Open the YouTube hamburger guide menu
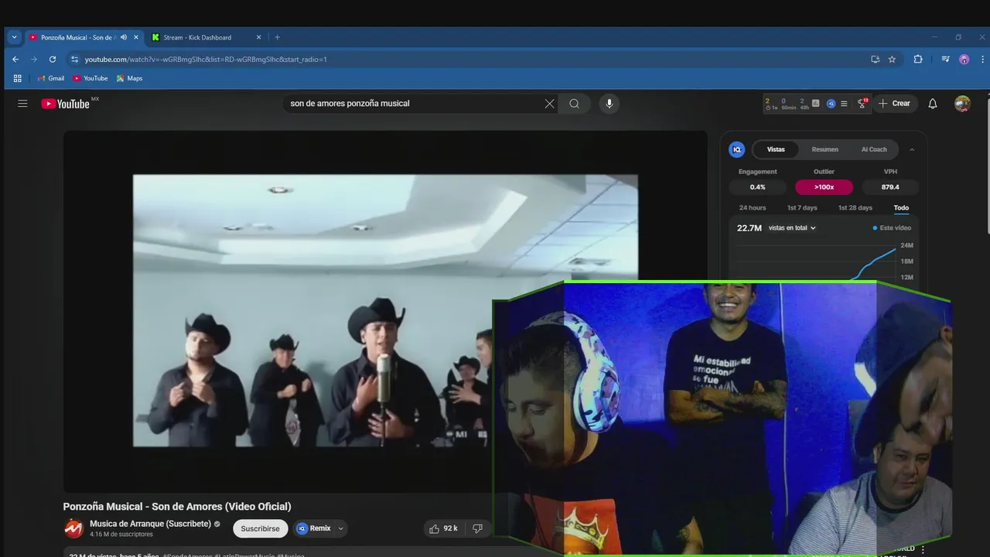 point(22,104)
